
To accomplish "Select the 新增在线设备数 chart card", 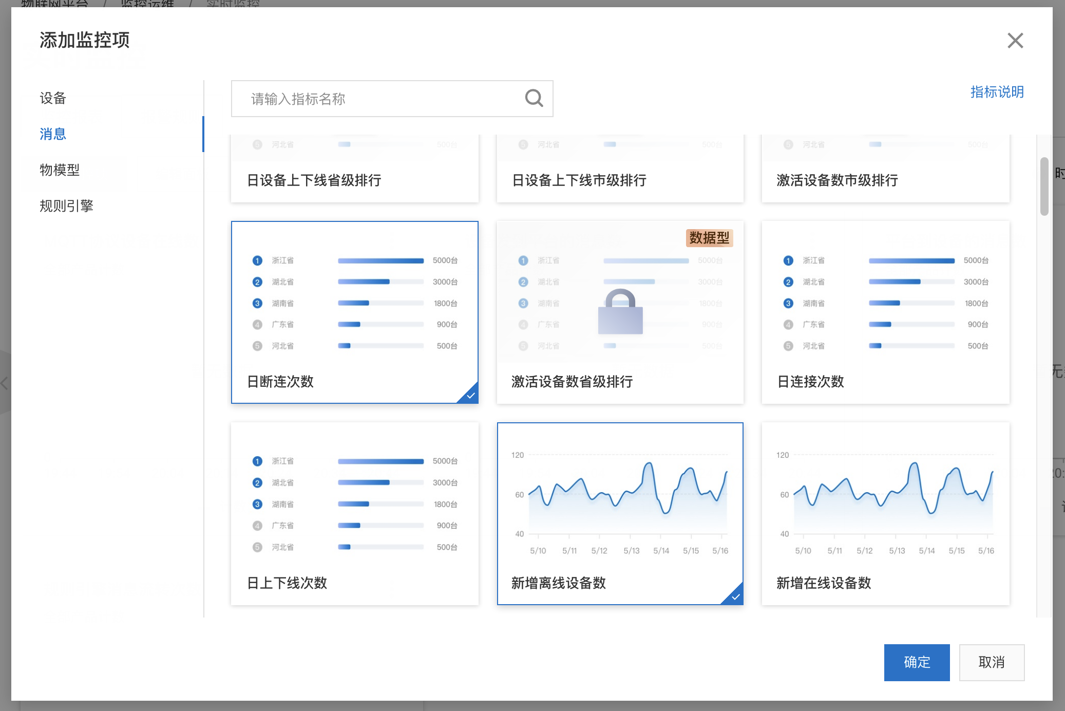I will (x=886, y=514).
